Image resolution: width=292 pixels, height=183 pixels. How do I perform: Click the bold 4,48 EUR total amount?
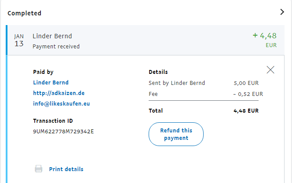click(246, 111)
